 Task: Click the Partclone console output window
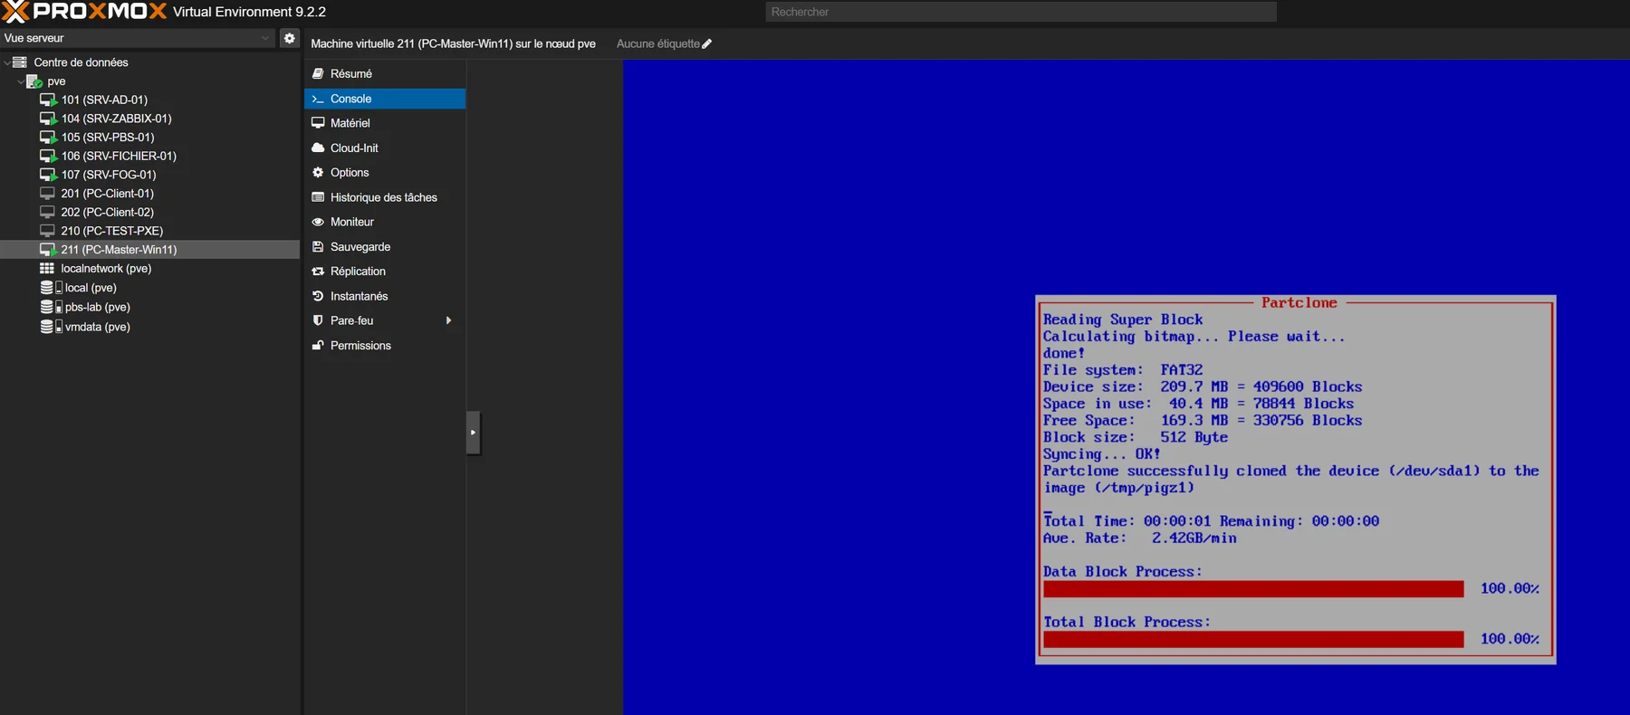pyautogui.click(x=1296, y=480)
